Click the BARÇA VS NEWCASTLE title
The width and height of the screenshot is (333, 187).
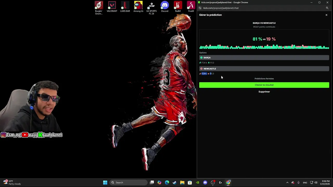pos(264,23)
